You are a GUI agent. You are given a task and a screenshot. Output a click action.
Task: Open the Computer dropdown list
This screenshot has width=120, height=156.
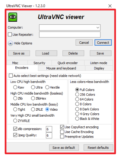coord(98,28)
